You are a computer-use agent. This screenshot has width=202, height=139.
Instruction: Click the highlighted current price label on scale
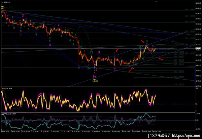pyautogui.click(x=198, y=48)
